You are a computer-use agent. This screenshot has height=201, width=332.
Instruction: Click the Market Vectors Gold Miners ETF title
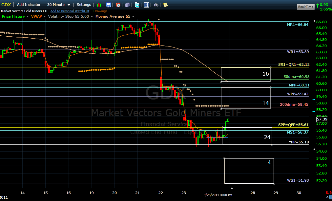25,11
